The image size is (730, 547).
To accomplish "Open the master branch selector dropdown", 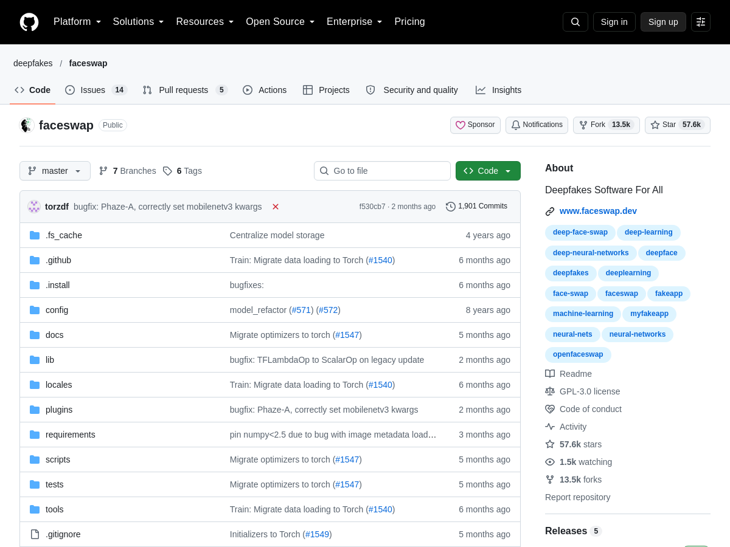I will pyautogui.click(x=55, y=171).
